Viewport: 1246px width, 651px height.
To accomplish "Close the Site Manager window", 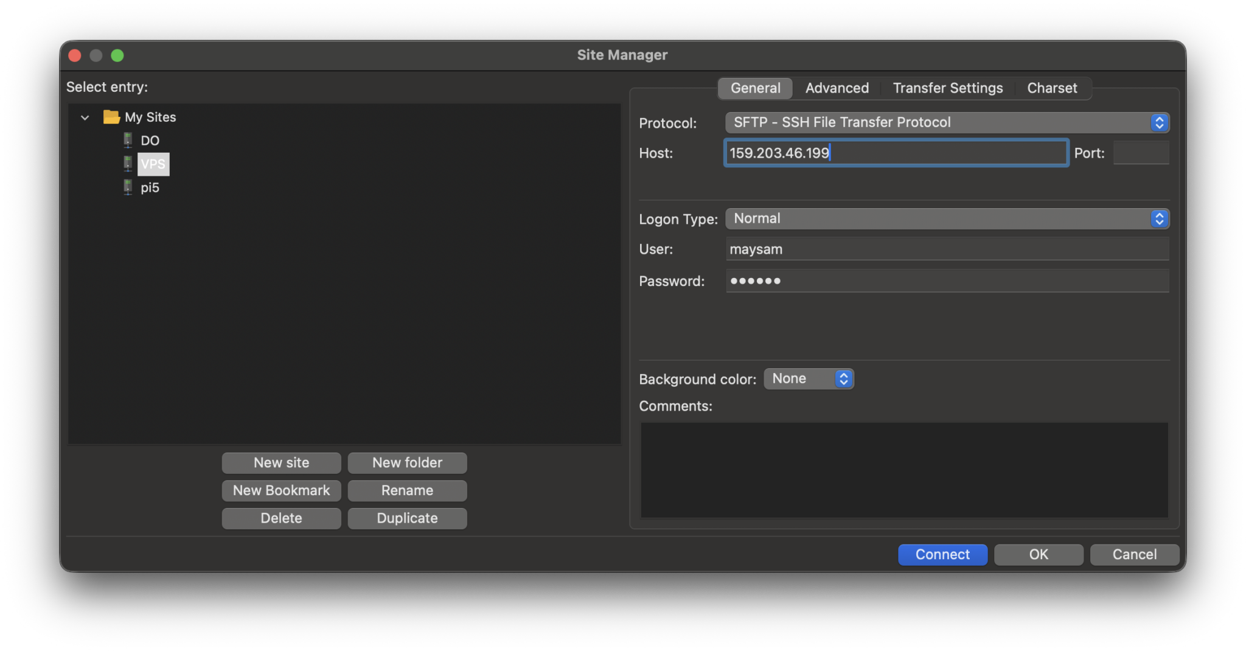I will point(75,55).
